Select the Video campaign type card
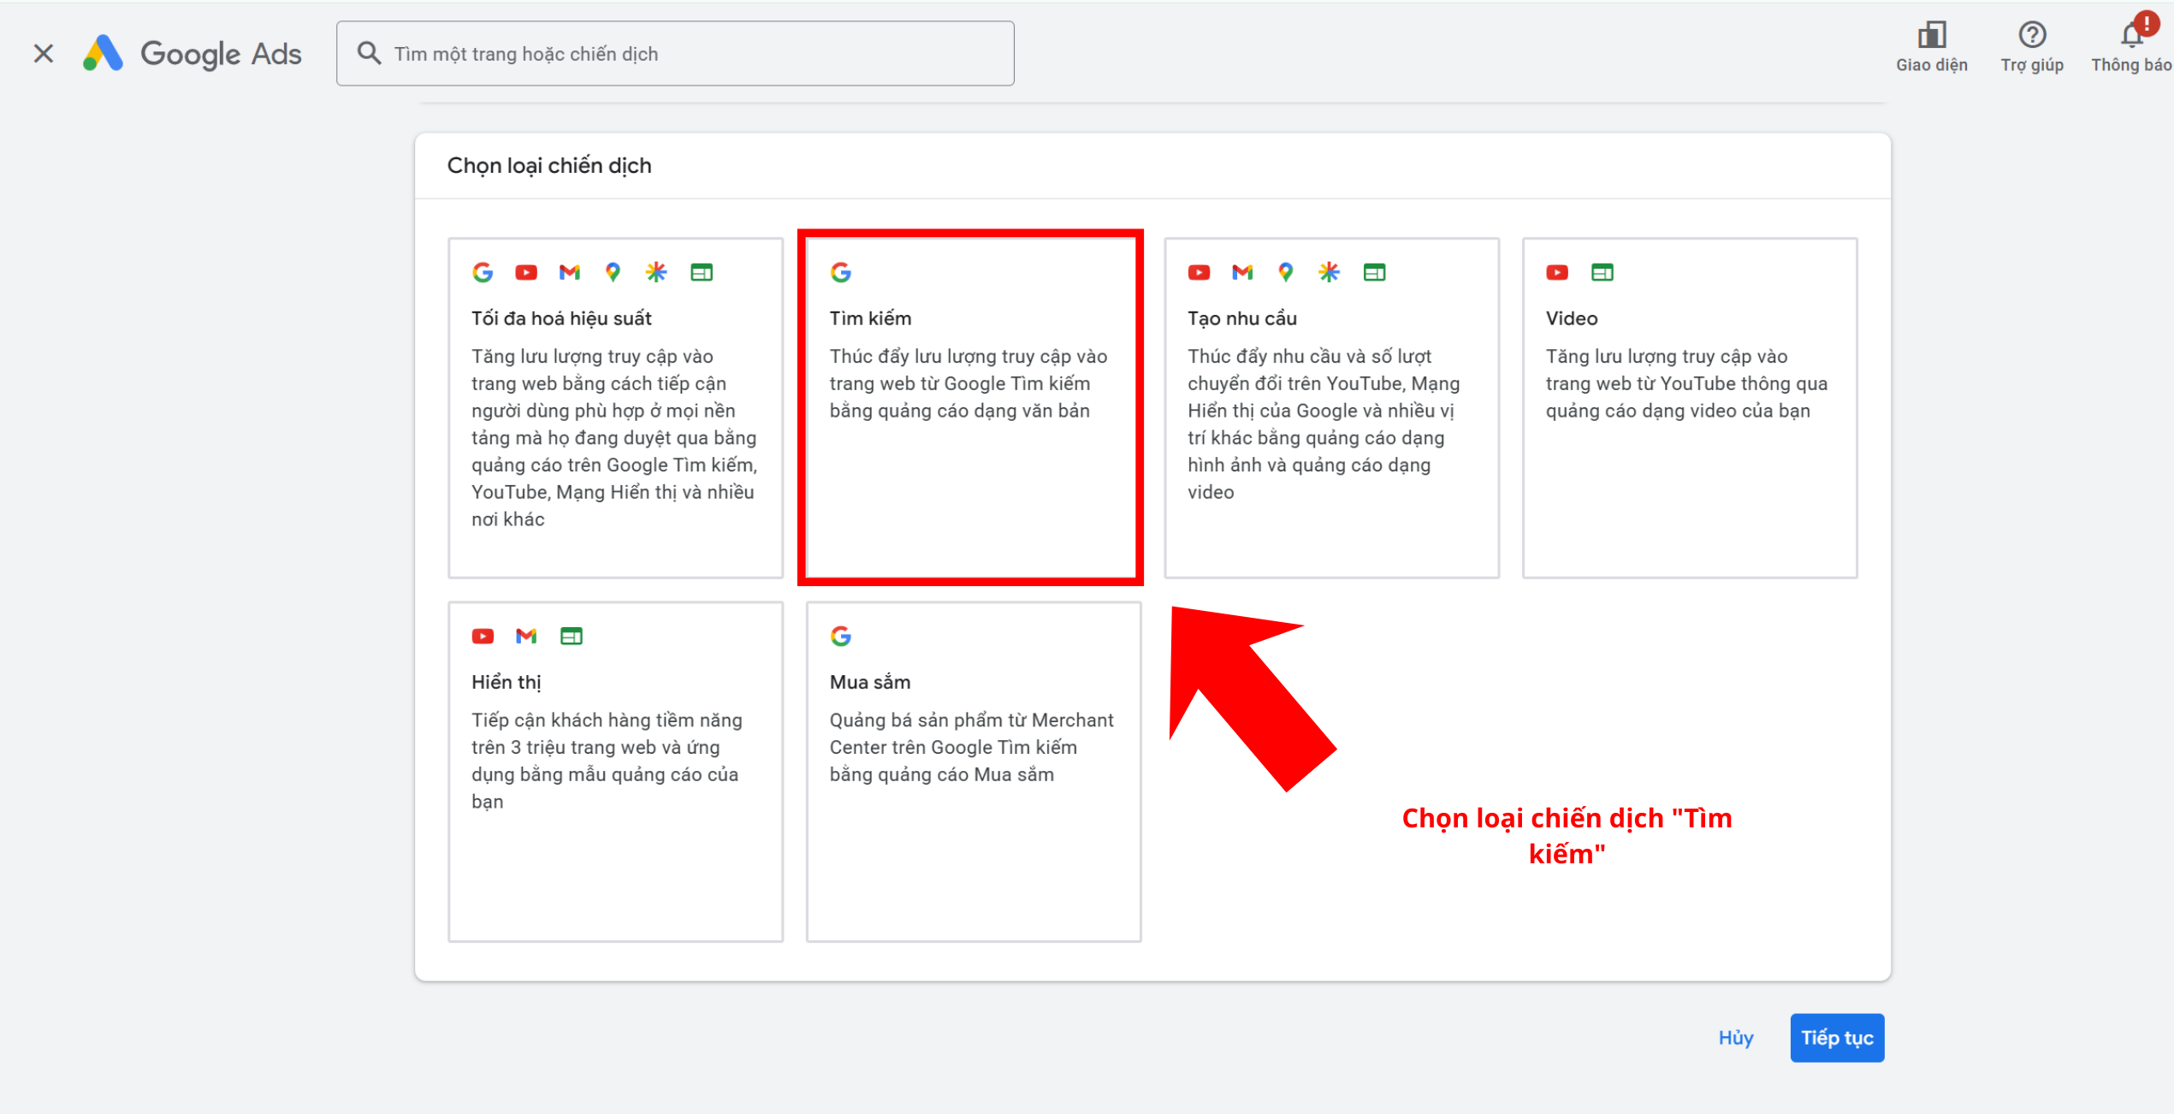 coord(1690,408)
